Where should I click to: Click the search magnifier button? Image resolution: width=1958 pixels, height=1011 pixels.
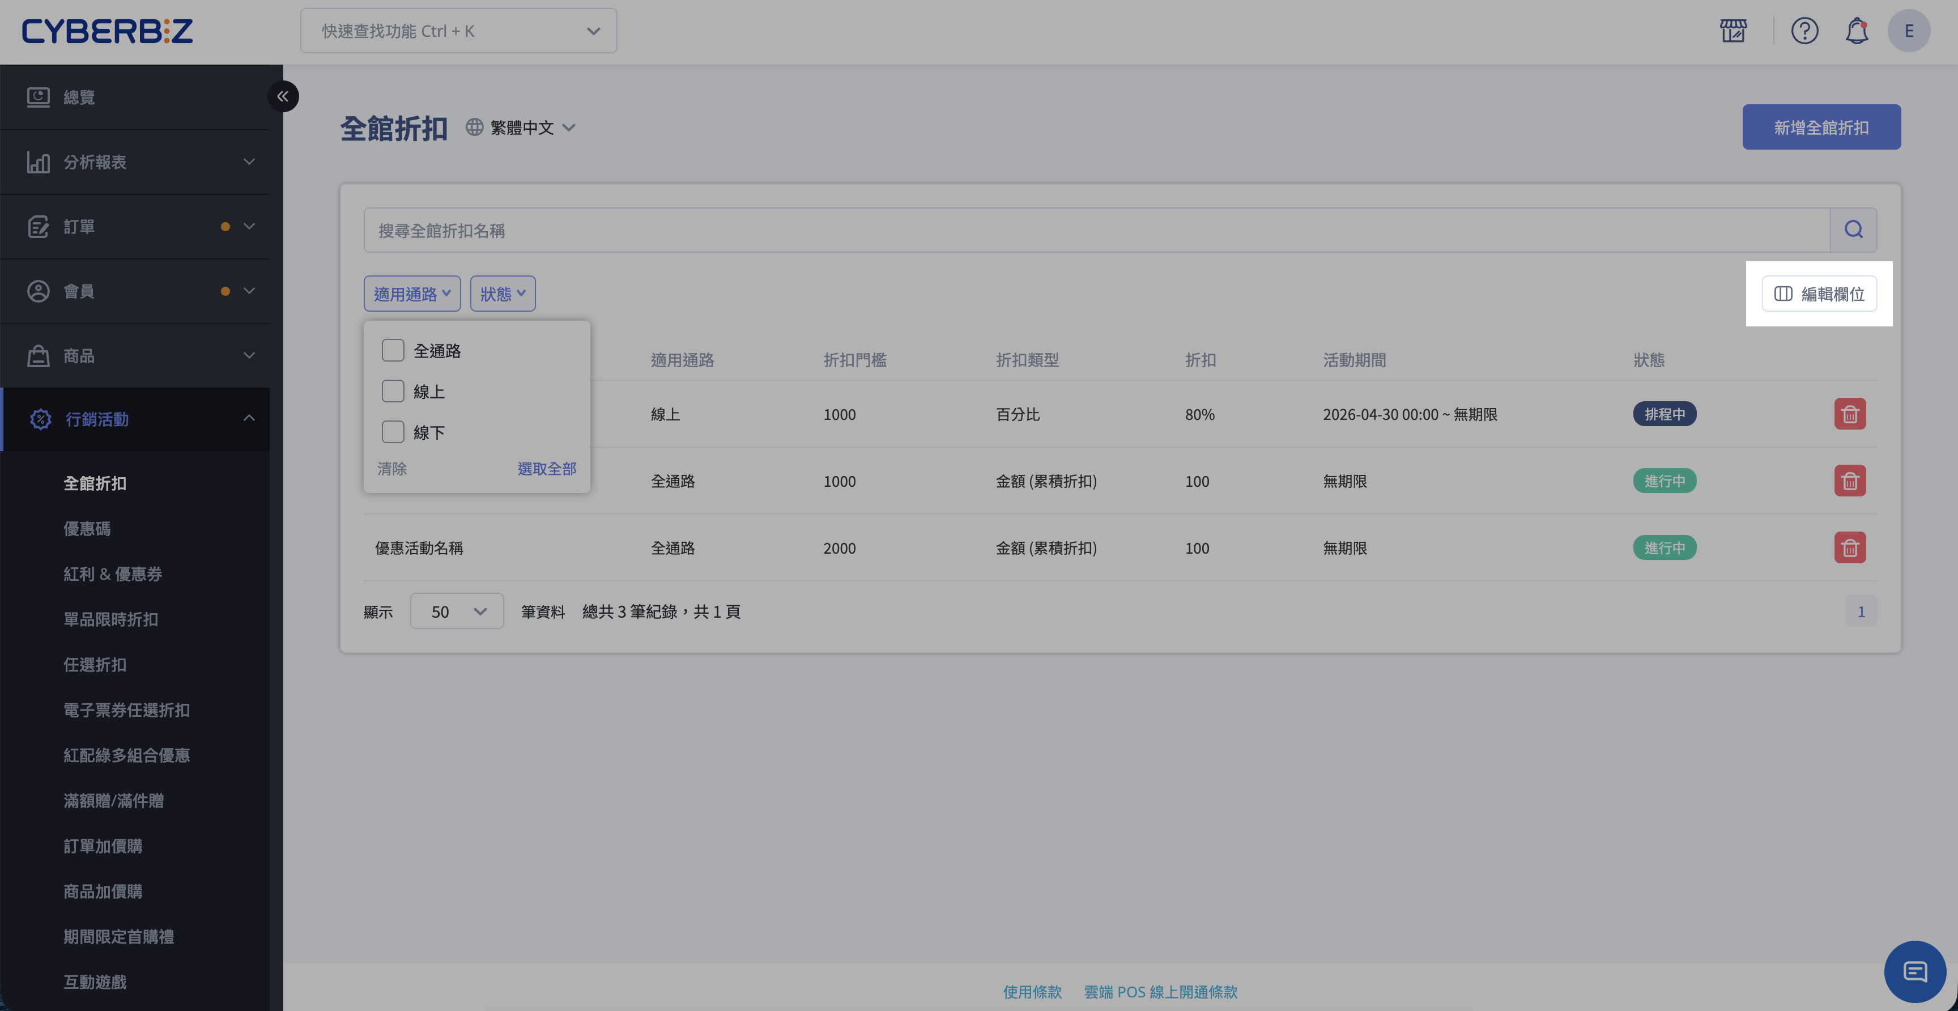pyautogui.click(x=1853, y=230)
